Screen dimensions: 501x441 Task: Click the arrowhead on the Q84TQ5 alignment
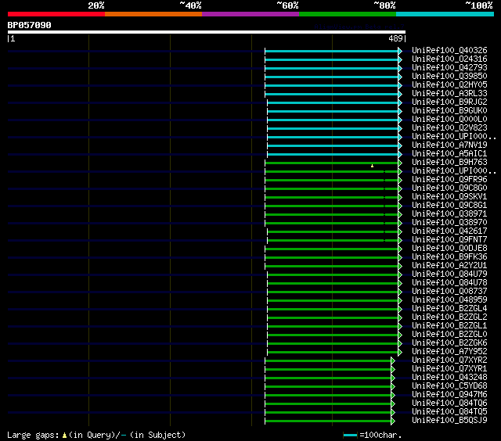[393, 413]
